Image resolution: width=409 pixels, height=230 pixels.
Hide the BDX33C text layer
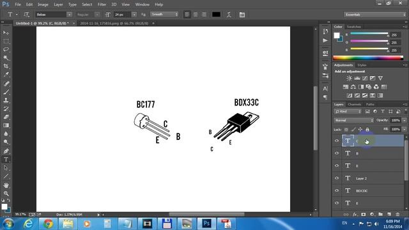point(337,190)
